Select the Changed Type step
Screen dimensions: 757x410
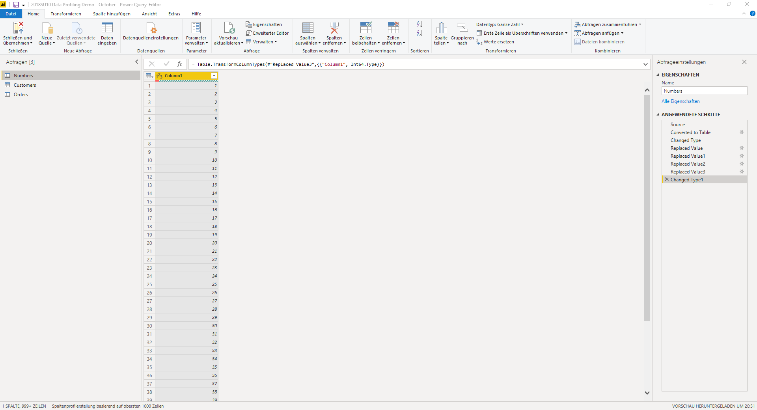[x=705, y=140]
